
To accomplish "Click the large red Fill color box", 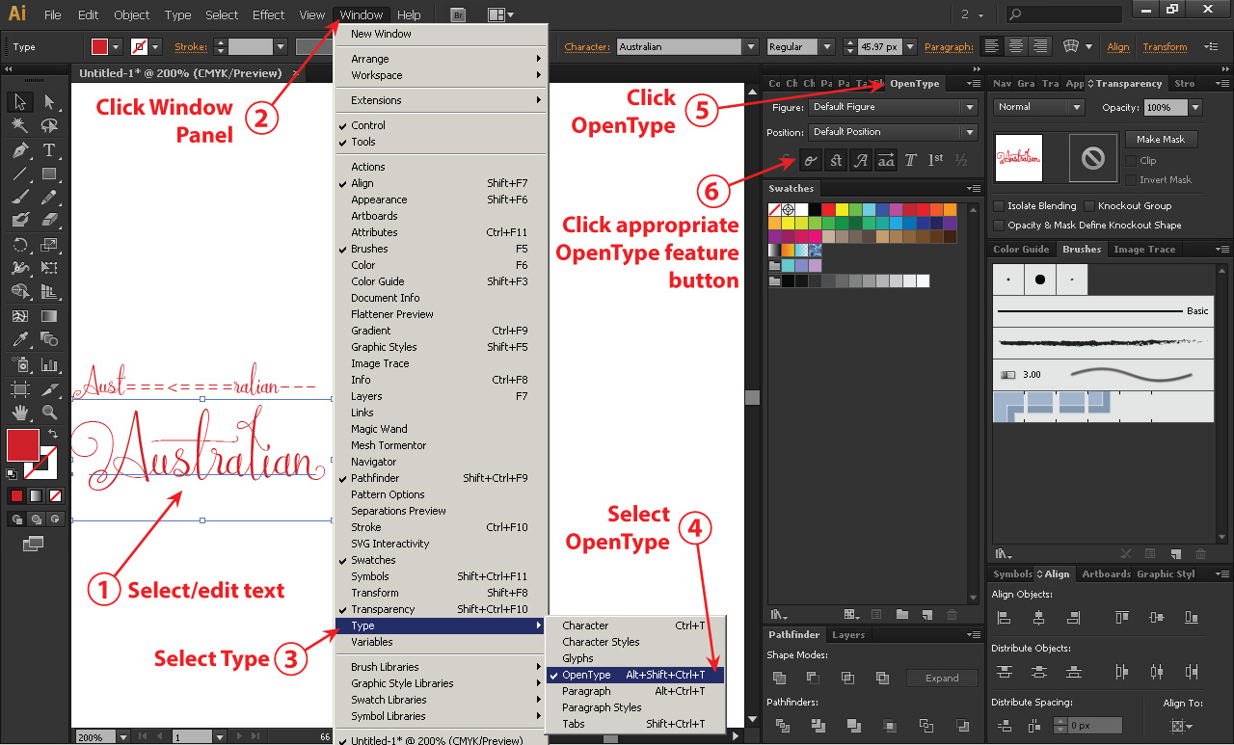I will pos(23,445).
